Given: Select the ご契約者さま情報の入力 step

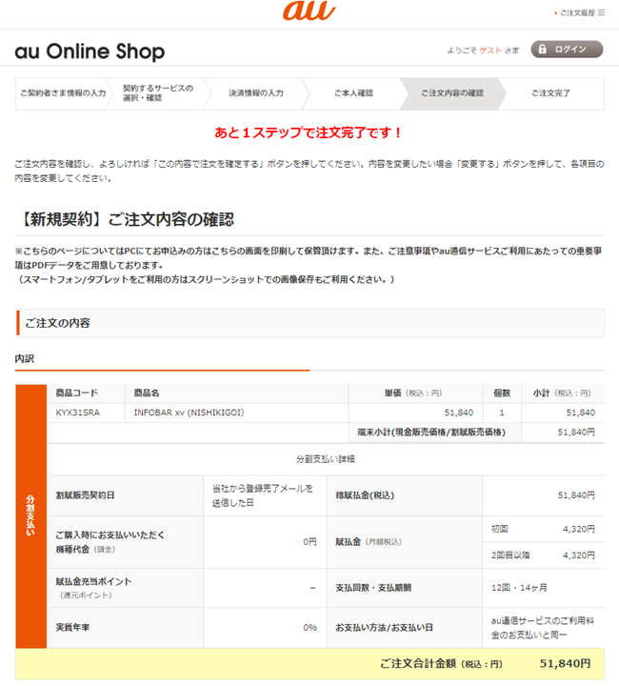Looking at the screenshot, I should [x=63, y=93].
